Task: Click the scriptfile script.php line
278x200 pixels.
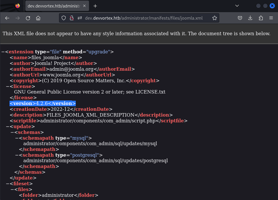Action: pyautogui.click(x=99, y=121)
